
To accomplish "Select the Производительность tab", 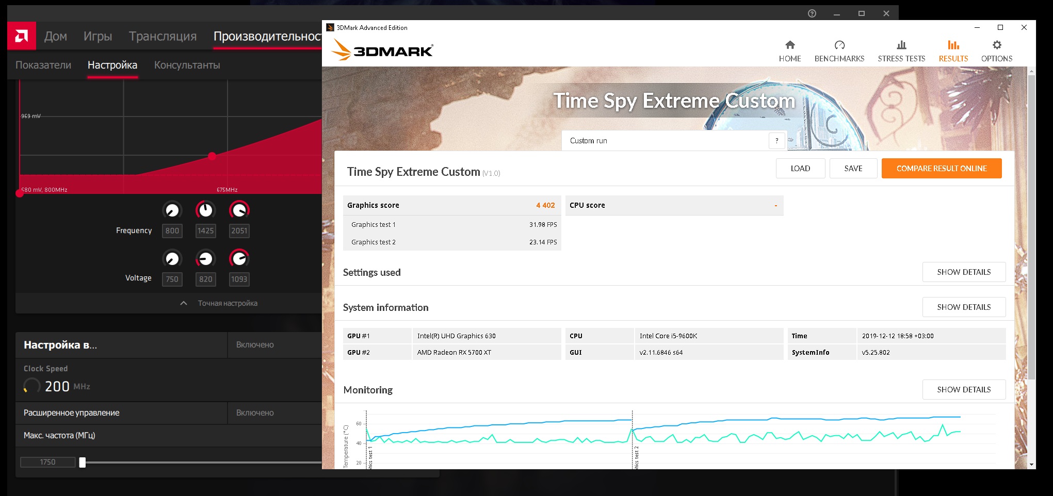I will (x=267, y=36).
